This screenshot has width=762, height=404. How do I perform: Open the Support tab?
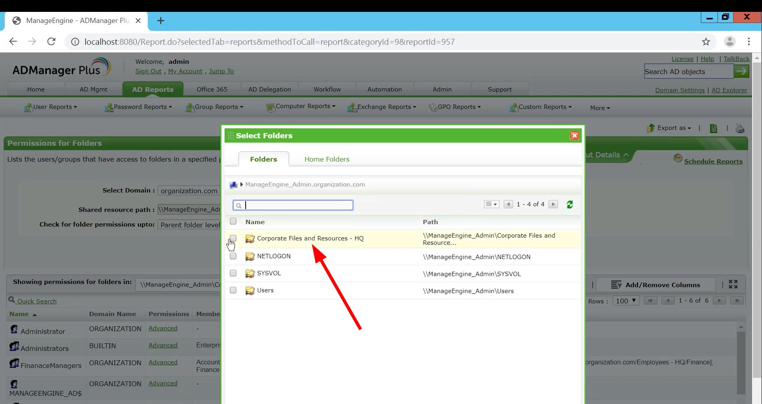click(500, 90)
